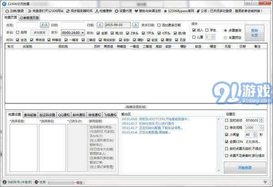Enable 修改间隔 checkbox
This screenshot has height=187, width=273.
click(x=227, y=128)
